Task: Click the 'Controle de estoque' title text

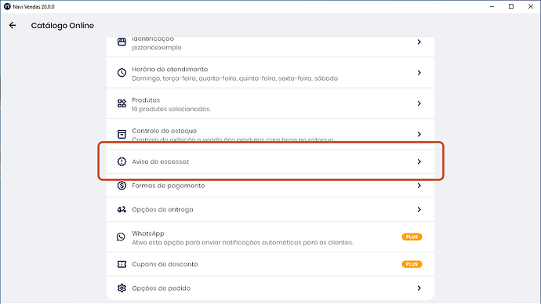Action: tap(164, 131)
